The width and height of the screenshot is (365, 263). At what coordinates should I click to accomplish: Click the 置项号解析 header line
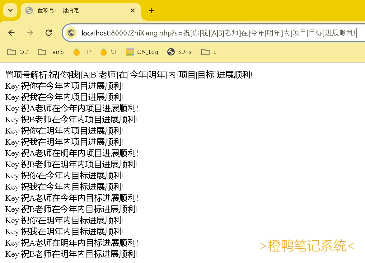(128, 75)
